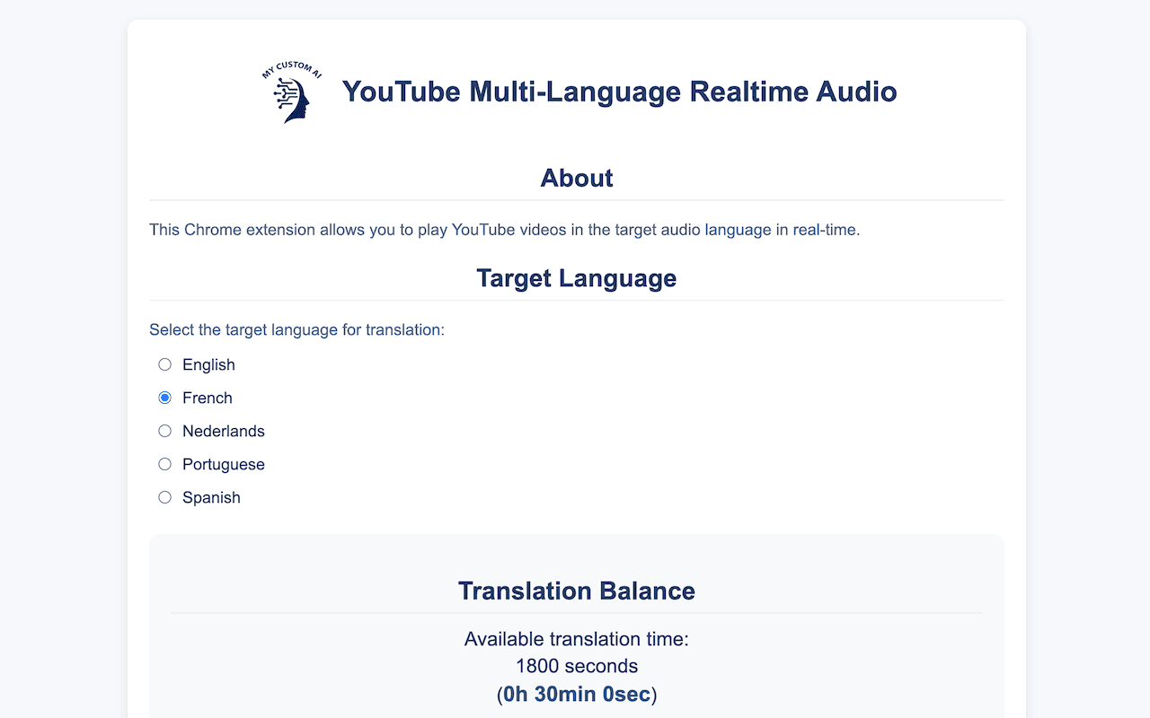Click the 1800 seconds balance text
The height and width of the screenshot is (718, 1150).
[576, 666]
